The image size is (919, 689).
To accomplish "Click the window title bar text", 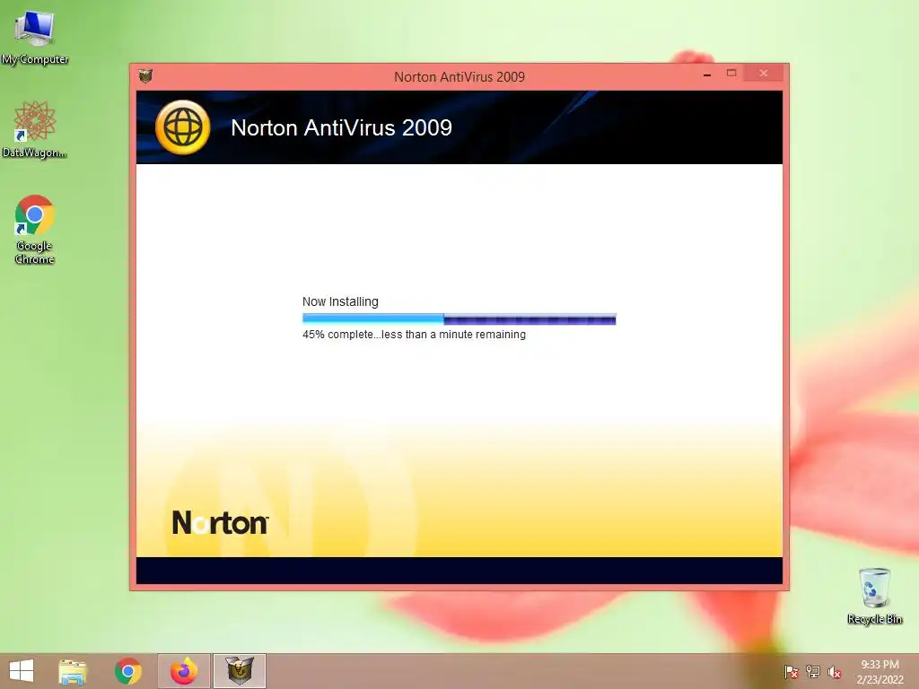I will pos(459,77).
